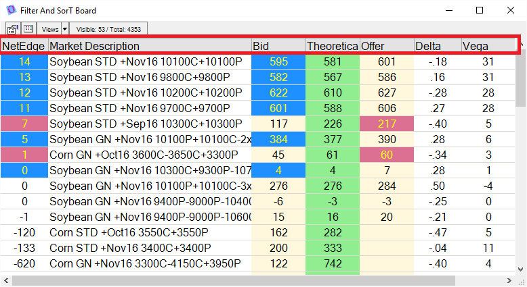527x287 pixels.
Task: Click the green Theoretical cell showing 742
Action: 333,263
